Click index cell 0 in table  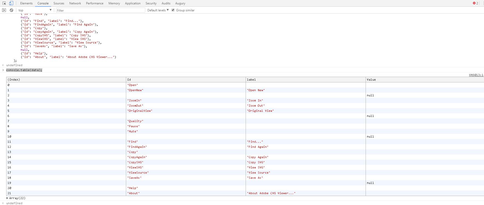tap(66, 85)
